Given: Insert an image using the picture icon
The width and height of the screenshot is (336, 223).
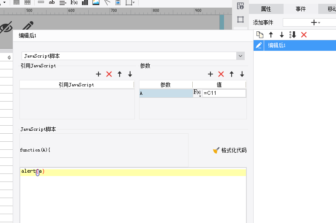Looking at the screenshot, I should [x=96, y=3].
